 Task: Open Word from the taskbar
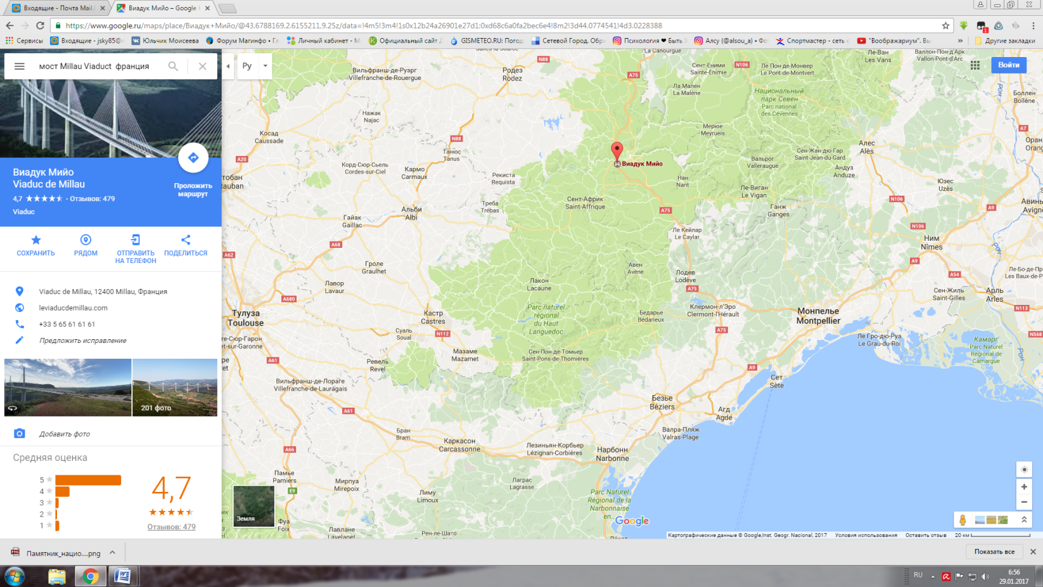coord(123,576)
